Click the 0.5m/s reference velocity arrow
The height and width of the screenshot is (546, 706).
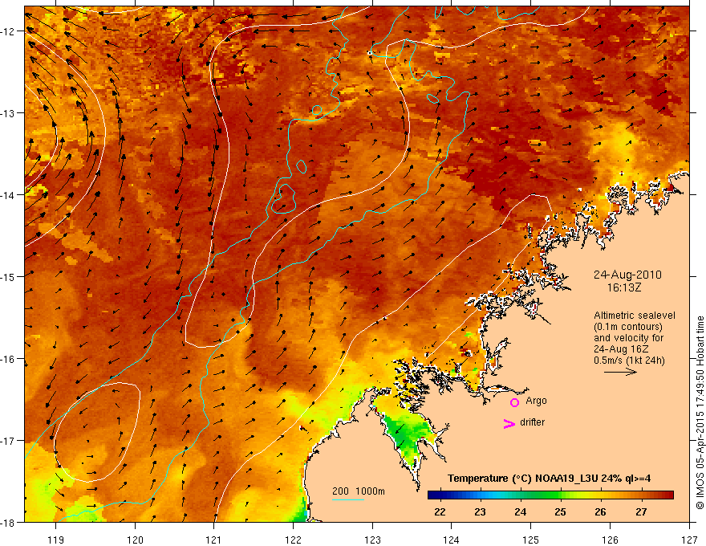click(620, 372)
